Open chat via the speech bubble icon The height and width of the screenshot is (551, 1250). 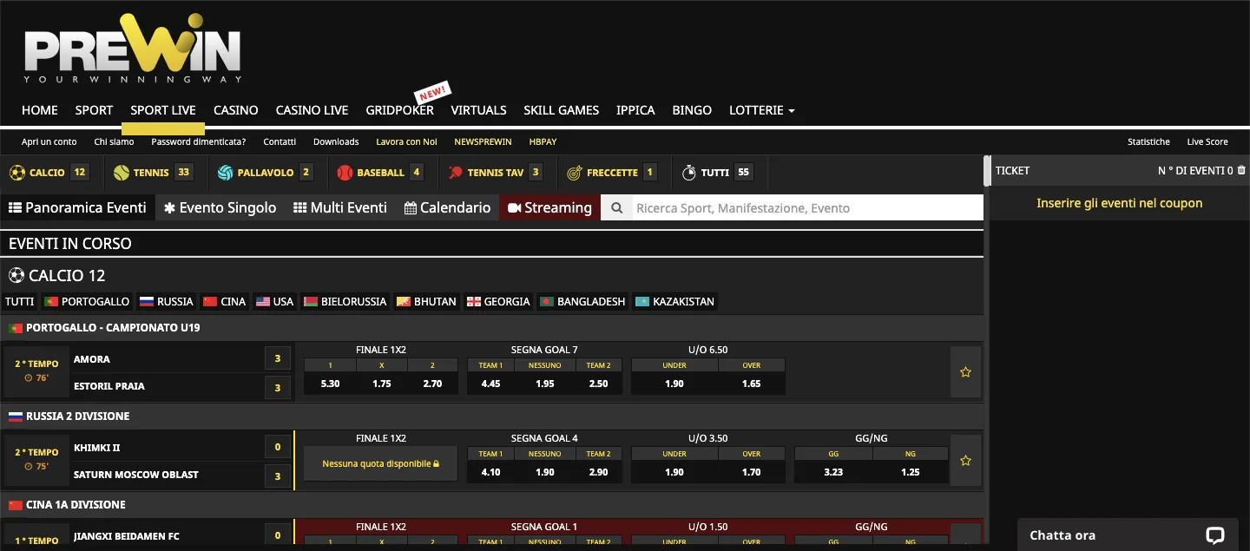(x=1214, y=535)
